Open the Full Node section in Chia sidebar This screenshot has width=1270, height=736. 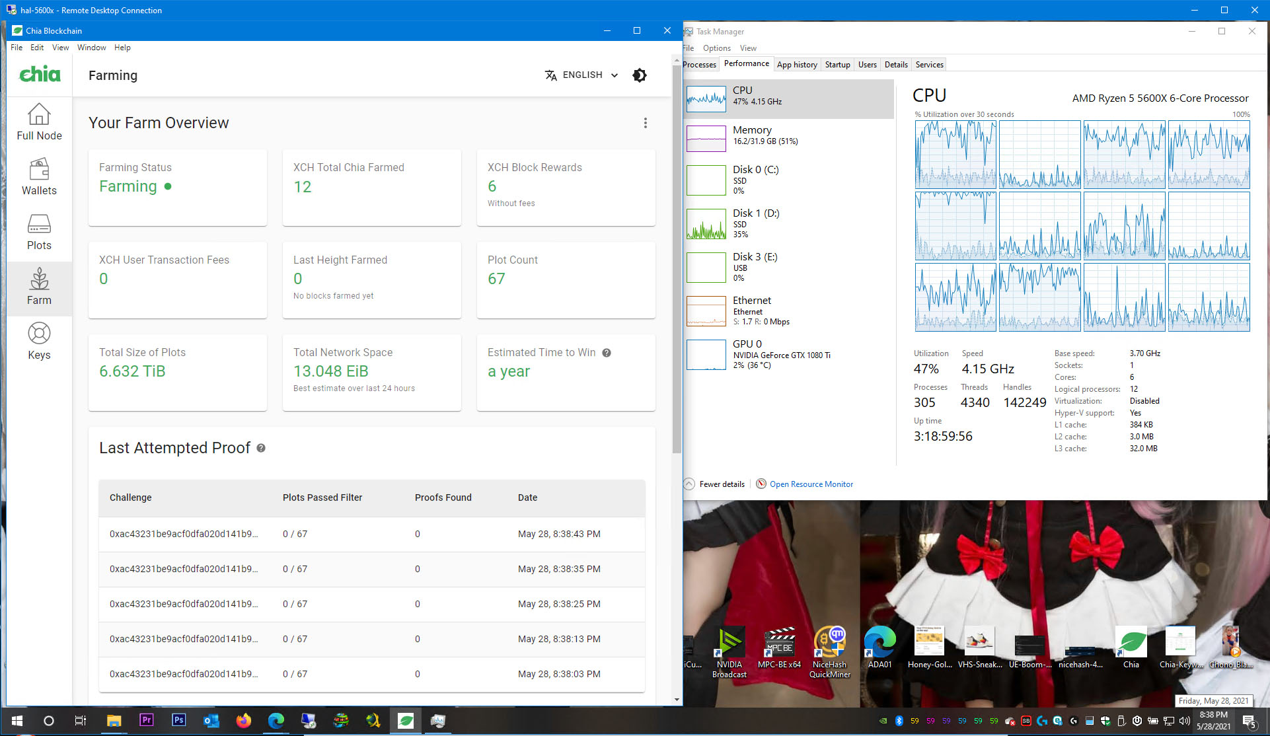39,122
